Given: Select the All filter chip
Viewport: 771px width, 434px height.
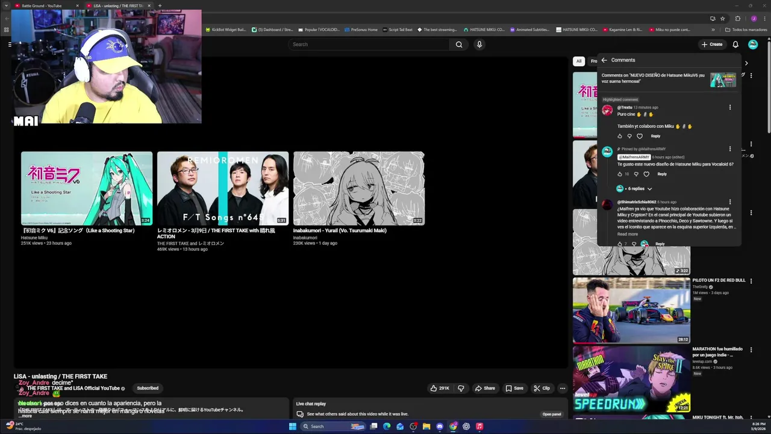Looking at the screenshot, I should tap(579, 61).
